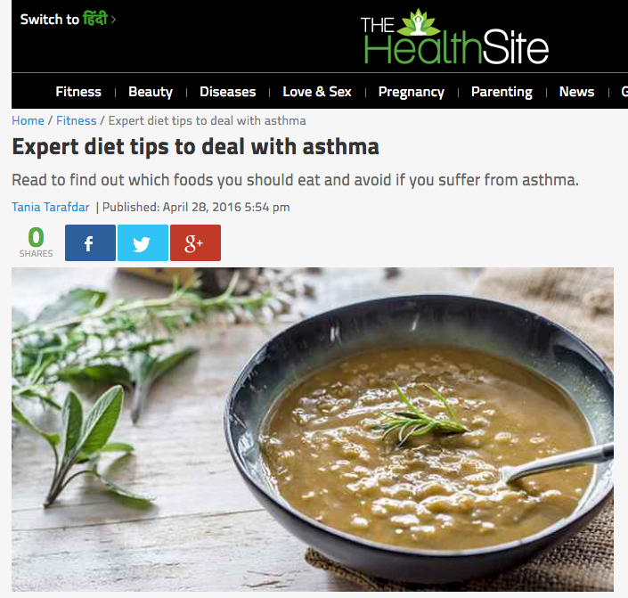
Task: Switch site language to Hindi
Action: click(68, 20)
